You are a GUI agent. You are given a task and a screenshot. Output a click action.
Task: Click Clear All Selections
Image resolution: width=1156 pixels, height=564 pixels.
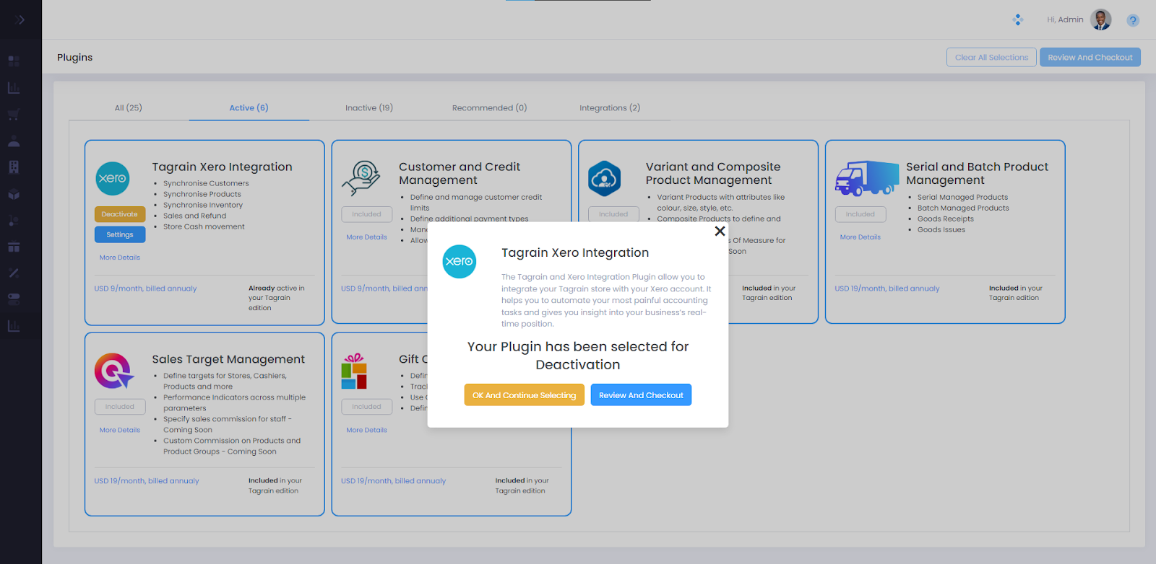(991, 57)
